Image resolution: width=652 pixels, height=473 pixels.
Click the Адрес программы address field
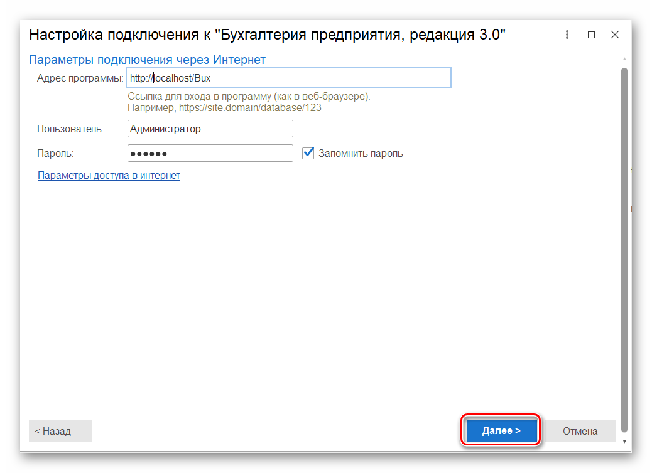[288, 78]
